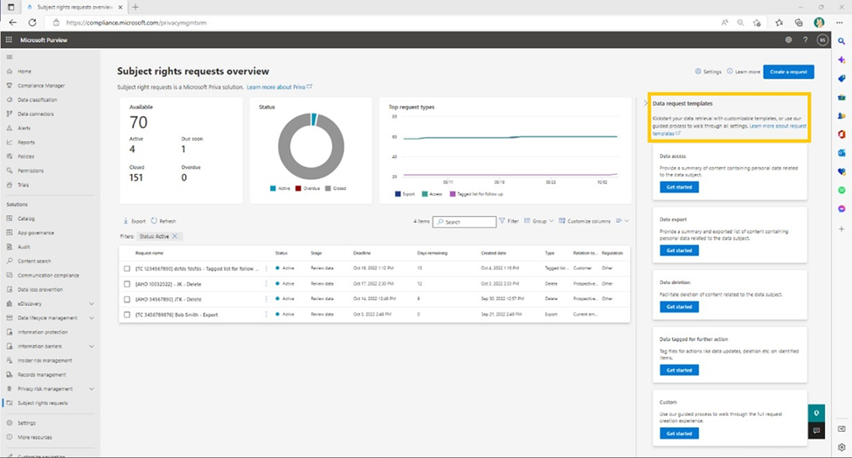The image size is (852, 458).
Task: Click the green feedback icon at bottom right
Action: (816, 413)
